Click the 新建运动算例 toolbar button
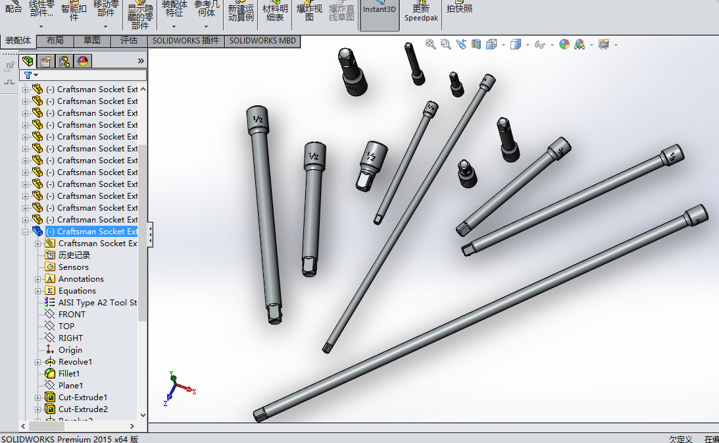The image size is (719, 443). [x=241, y=12]
